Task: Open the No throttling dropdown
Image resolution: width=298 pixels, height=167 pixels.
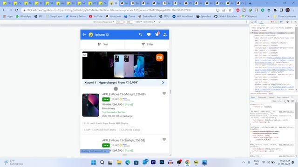Action: tap(149, 22)
